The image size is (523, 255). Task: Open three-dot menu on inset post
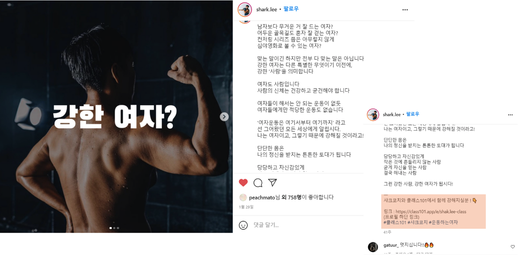tap(510, 115)
